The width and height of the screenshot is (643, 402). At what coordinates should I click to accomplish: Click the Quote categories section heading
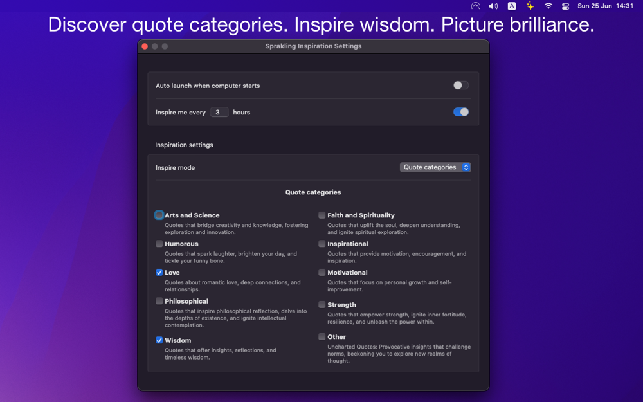[x=313, y=192]
